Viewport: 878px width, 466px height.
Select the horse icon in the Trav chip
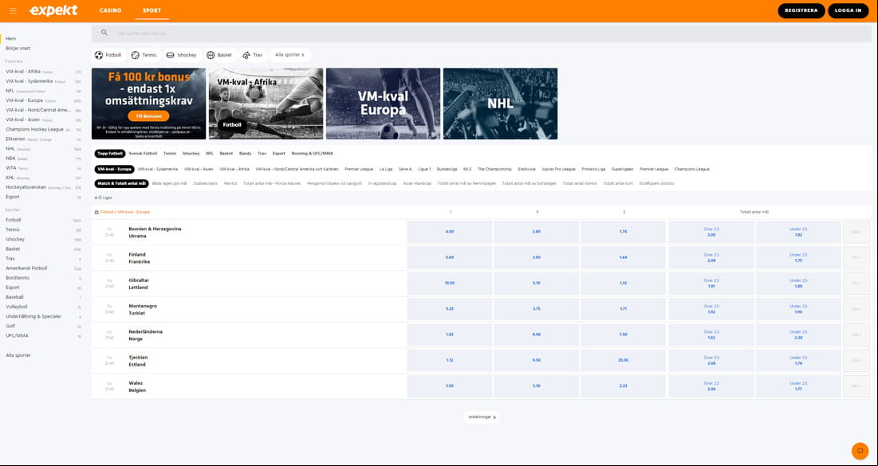[x=246, y=55]
